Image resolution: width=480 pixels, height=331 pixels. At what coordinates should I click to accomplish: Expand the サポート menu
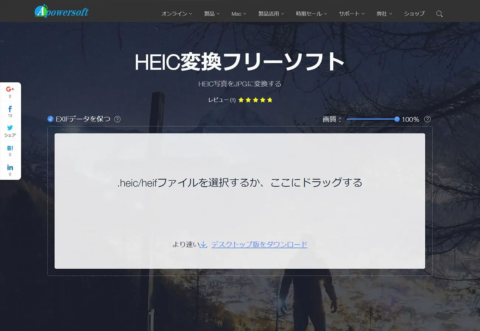[x=352, y=14]
